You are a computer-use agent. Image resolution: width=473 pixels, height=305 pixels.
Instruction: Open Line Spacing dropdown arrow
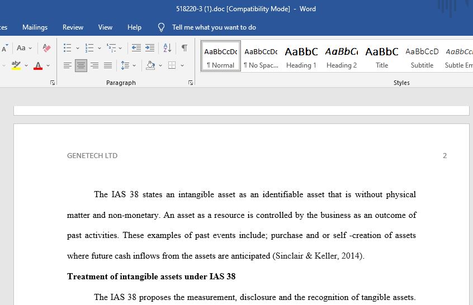coord(134,65)
